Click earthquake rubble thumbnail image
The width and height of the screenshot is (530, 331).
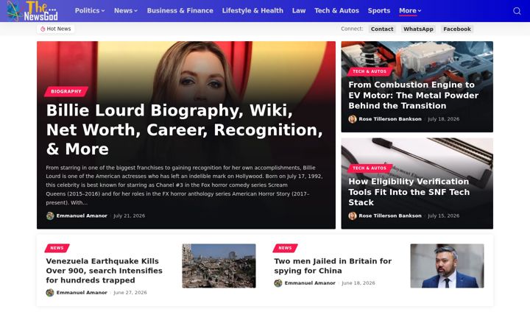(219, 266)
